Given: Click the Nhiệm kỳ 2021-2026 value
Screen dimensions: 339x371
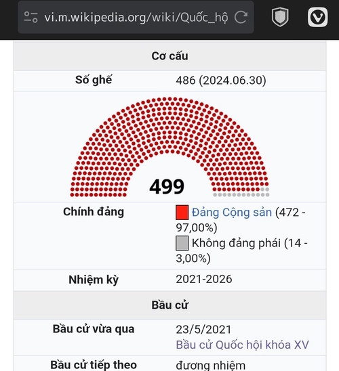Looking at the screenshot, I should 203,279.
